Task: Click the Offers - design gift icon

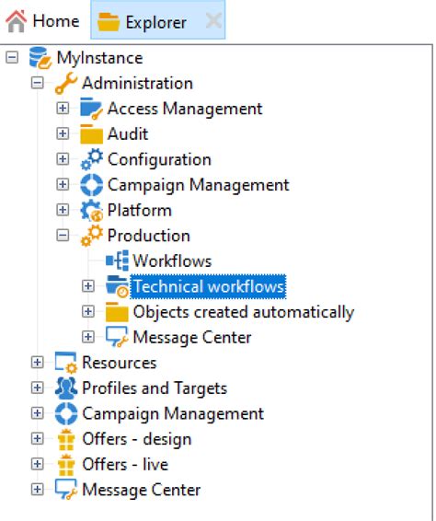Action: tap(65, 439)
